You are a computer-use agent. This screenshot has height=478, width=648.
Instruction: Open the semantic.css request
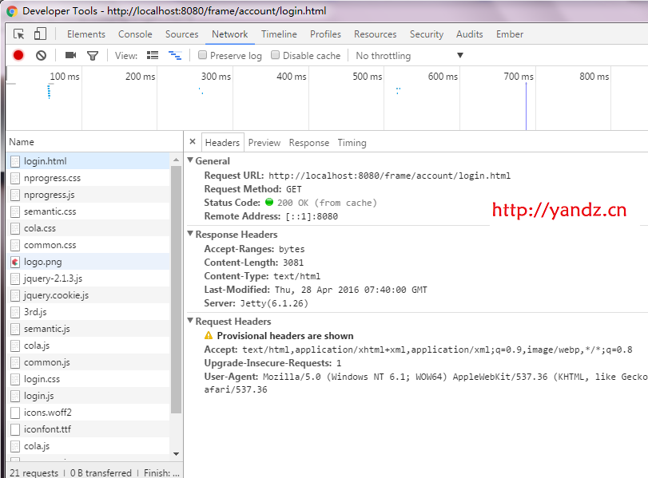click(88, 211)
